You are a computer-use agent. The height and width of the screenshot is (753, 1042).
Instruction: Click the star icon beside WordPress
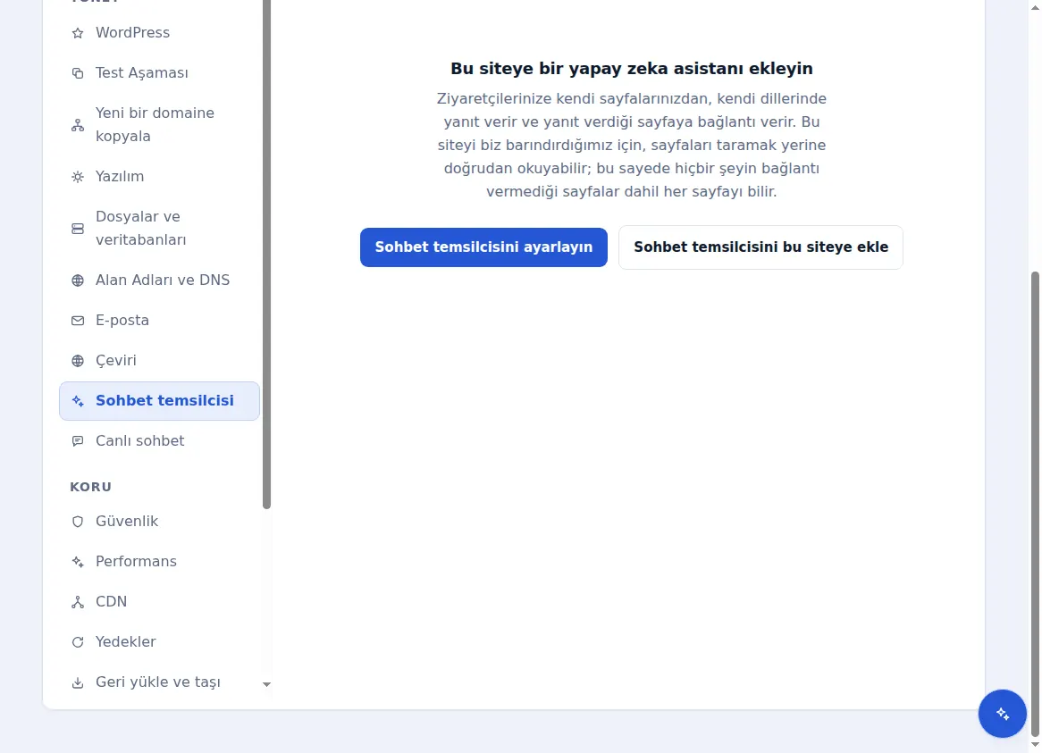tap(78, 33)
